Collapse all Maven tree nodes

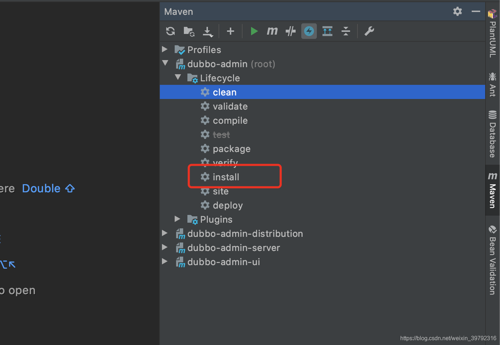(x=346, y=31)
